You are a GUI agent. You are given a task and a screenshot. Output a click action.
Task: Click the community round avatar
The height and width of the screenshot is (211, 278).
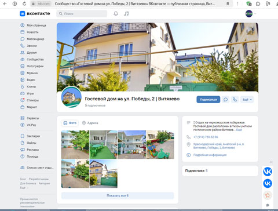(x=71, y=97)
